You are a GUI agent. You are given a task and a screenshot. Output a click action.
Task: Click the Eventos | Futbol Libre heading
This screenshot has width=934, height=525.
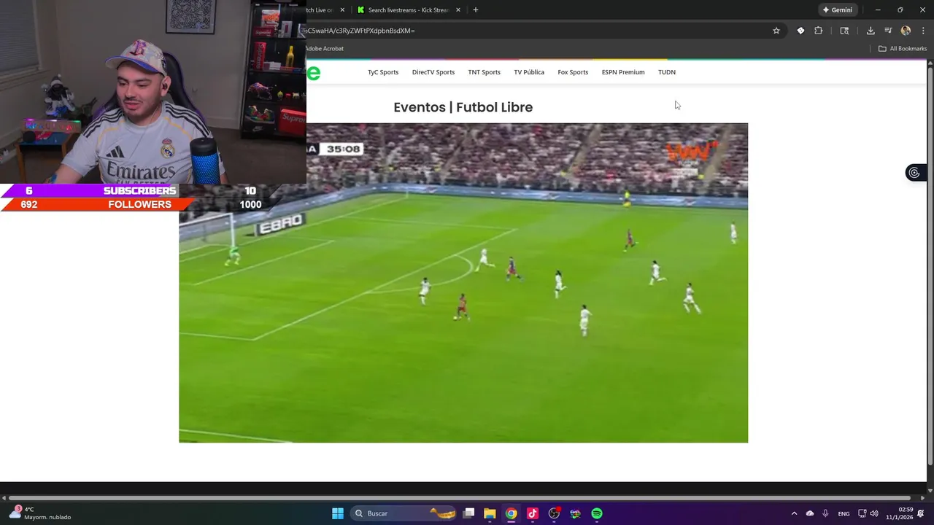[463, 107]
